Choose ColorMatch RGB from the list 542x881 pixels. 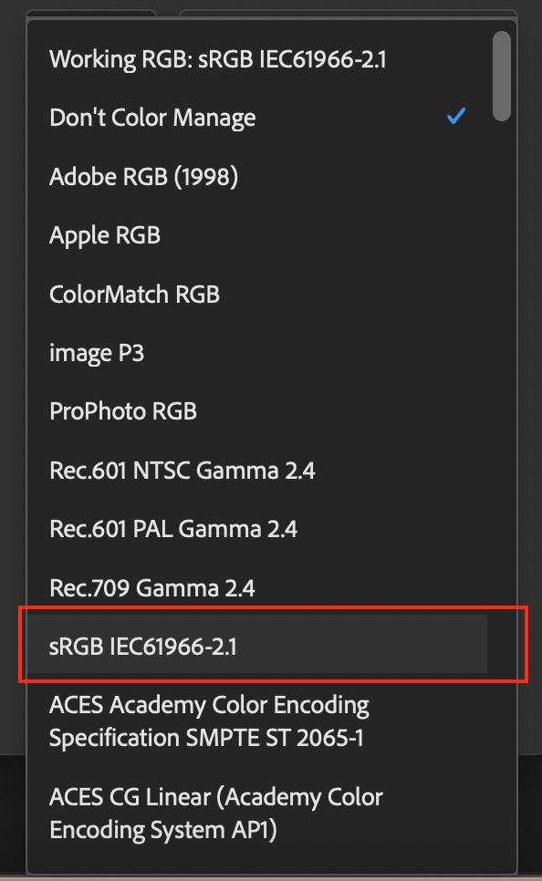257,294
